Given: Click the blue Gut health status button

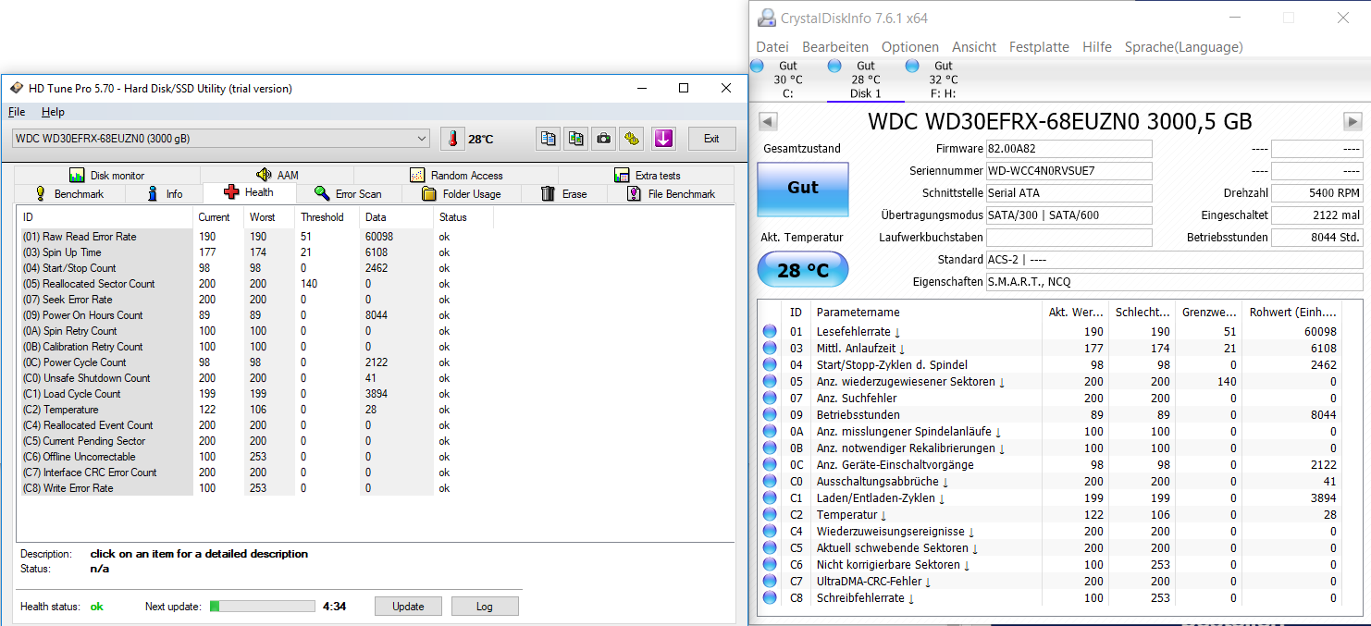Looking at the screenshot, I should [802, 190].
